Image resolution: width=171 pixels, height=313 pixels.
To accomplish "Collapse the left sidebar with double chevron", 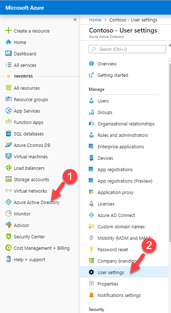I will [75, 20].
